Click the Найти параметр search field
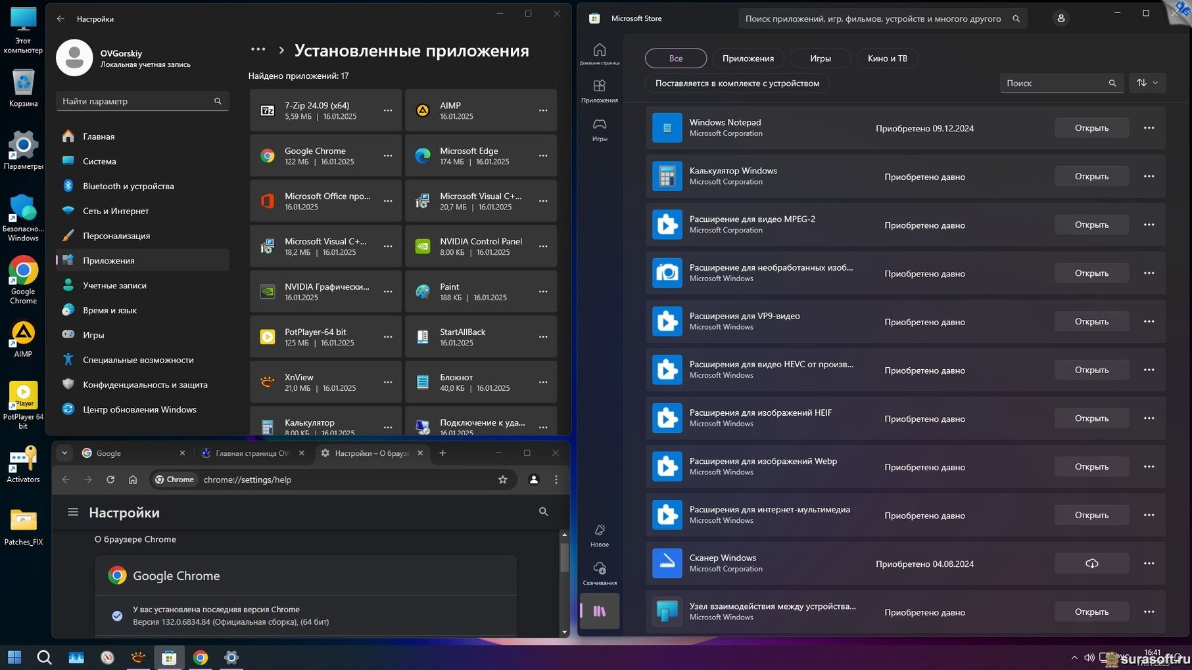The width and height of the screenshot is (1192, 670). pyautogui.click(x=143, y=101)
